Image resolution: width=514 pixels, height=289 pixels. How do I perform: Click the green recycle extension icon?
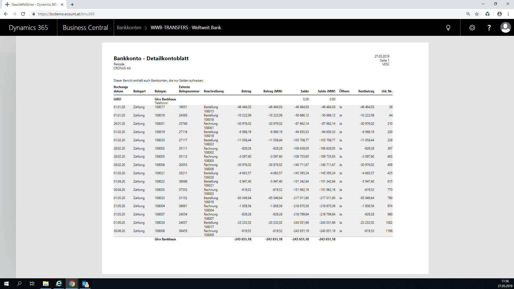487,14
